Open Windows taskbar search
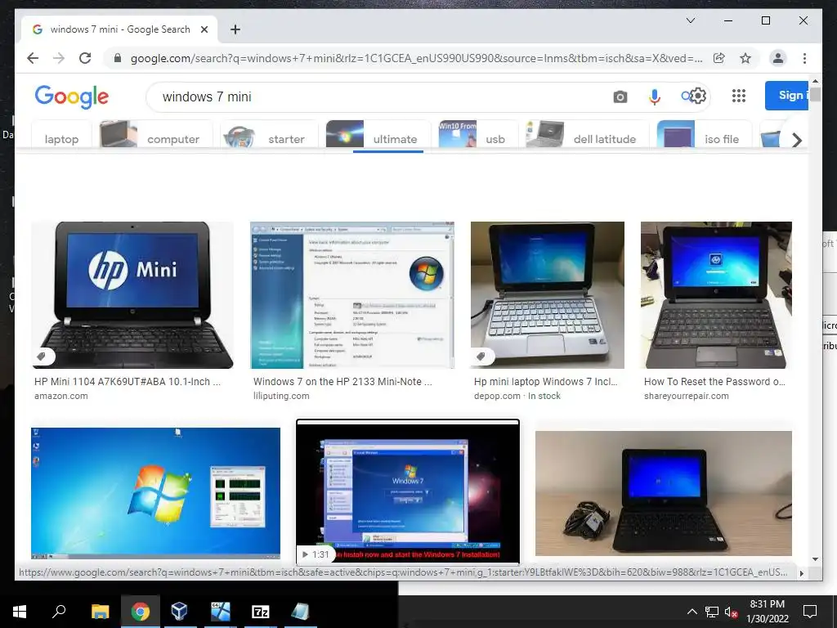The height and width of the screenshot is (628, 837). tap(59, 612)
